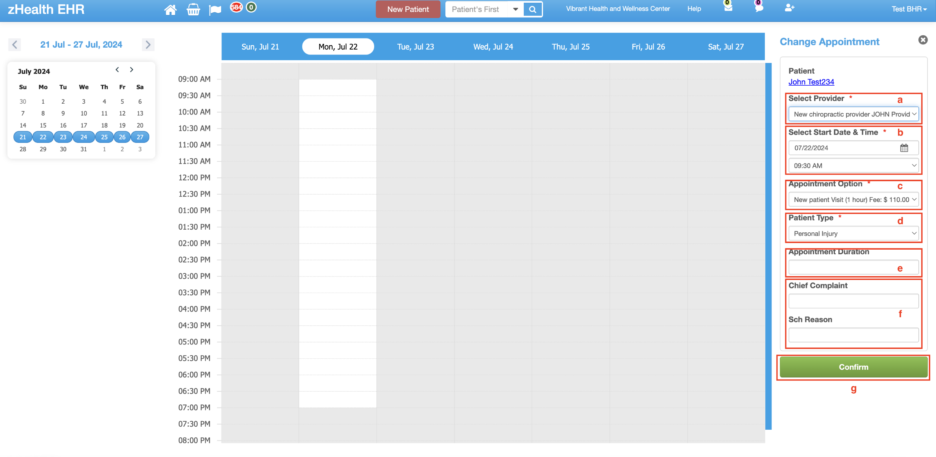Open the shopping basket icon
Viewport: 936px width, 457px height.
(x=193, y=9)
